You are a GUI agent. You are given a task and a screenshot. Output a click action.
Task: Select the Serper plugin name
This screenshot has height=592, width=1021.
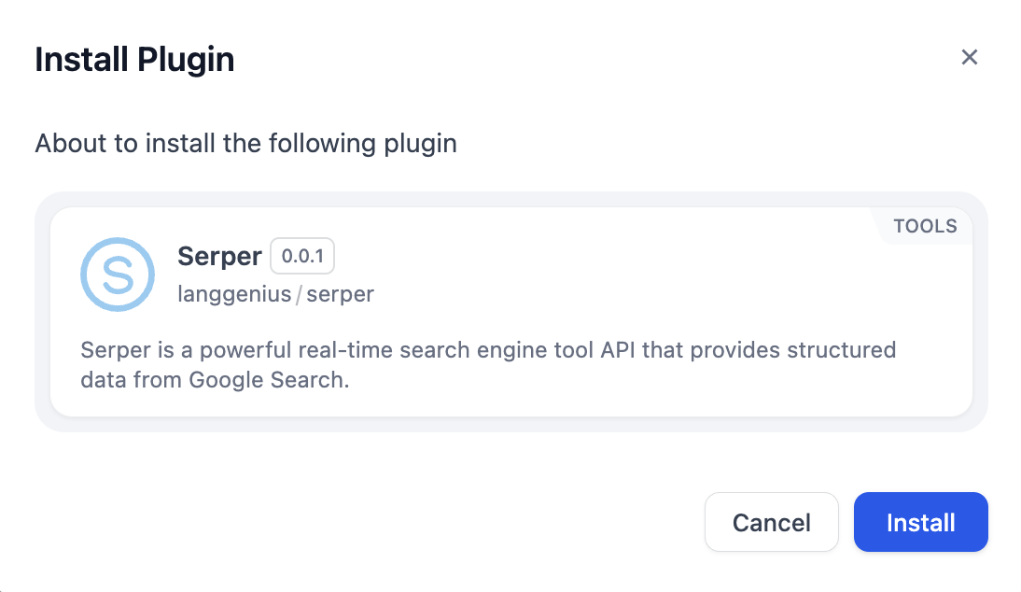[219, 257]
